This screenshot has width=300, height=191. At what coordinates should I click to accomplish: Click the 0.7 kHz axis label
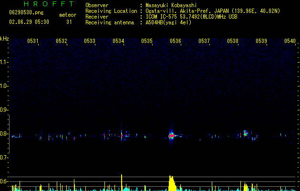[x=4, y=158]
